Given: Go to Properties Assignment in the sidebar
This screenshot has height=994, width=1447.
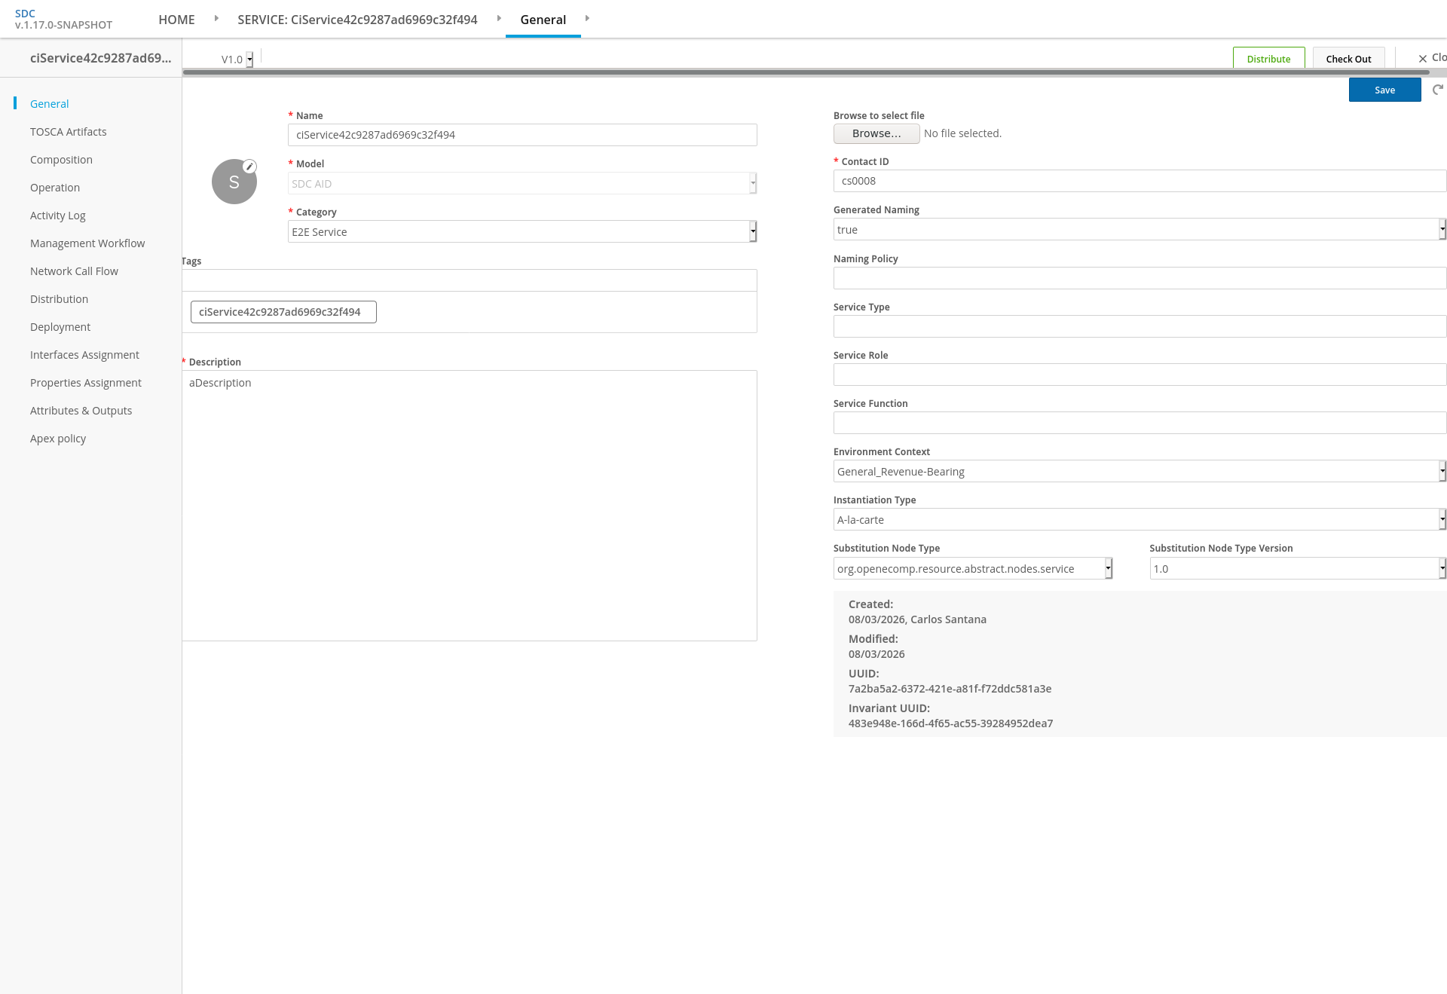Looking at the screenshot, I should tap(86, 383).
